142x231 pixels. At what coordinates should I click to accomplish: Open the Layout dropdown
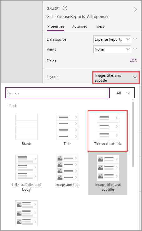click(116, 78)
